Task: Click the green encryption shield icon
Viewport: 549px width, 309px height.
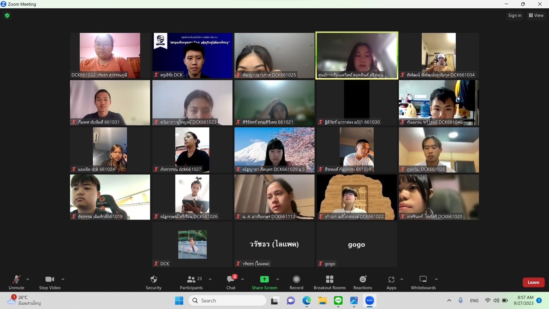Action: point(7,15)
